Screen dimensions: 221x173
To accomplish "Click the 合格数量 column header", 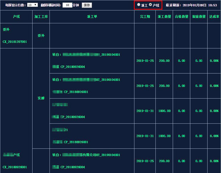I will point(181,17).
